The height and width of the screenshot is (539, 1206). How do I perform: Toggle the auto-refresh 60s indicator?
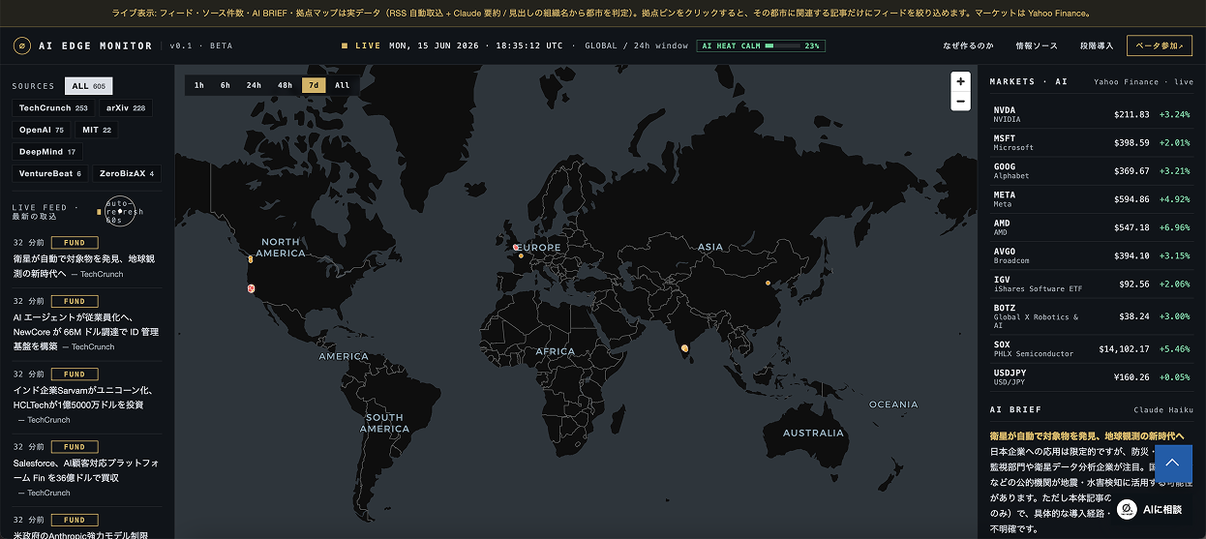point(118,211)
